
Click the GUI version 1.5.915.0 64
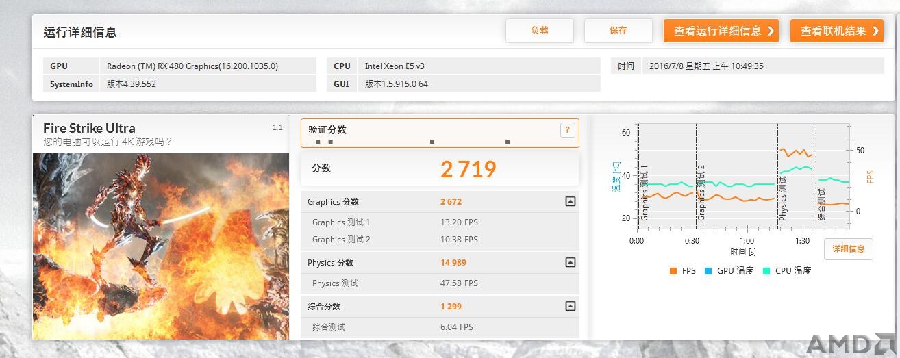(397, 84)
